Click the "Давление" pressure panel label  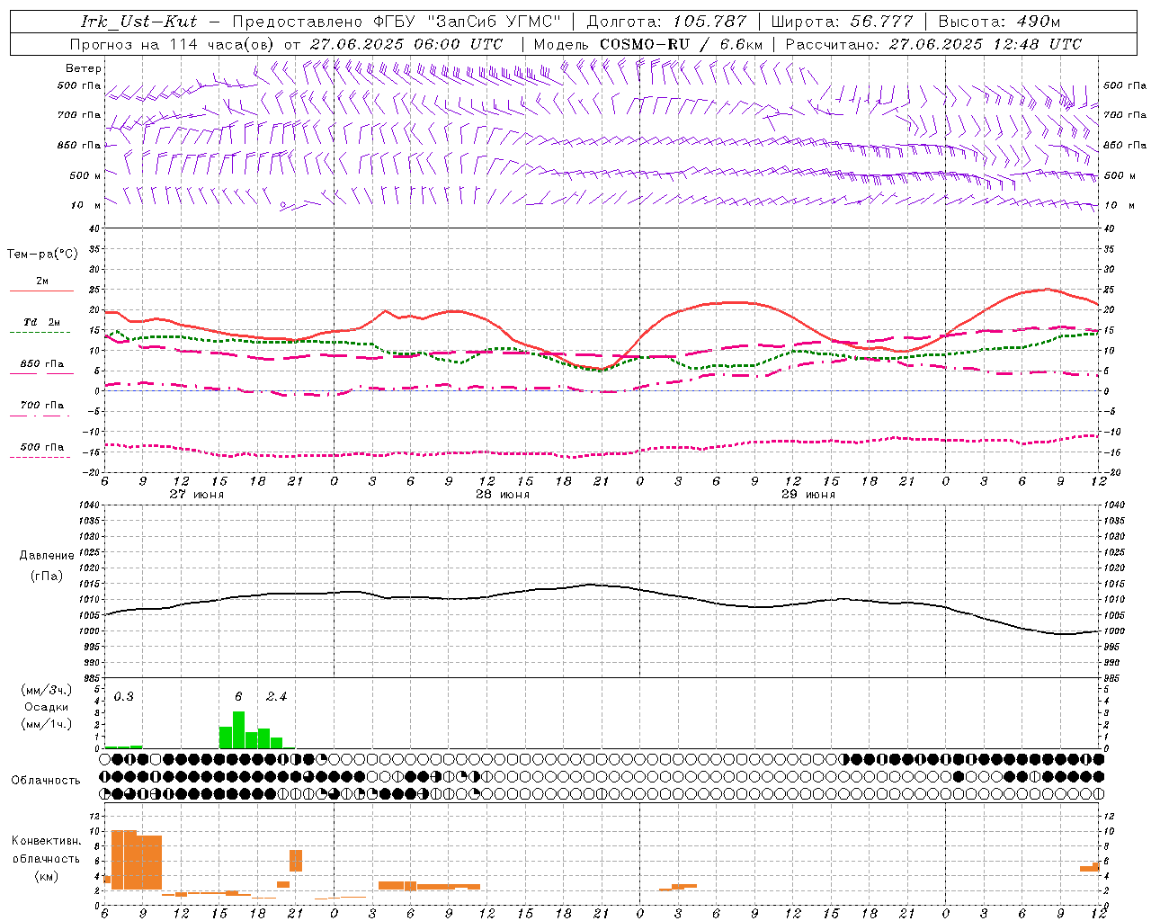(47, 556)
